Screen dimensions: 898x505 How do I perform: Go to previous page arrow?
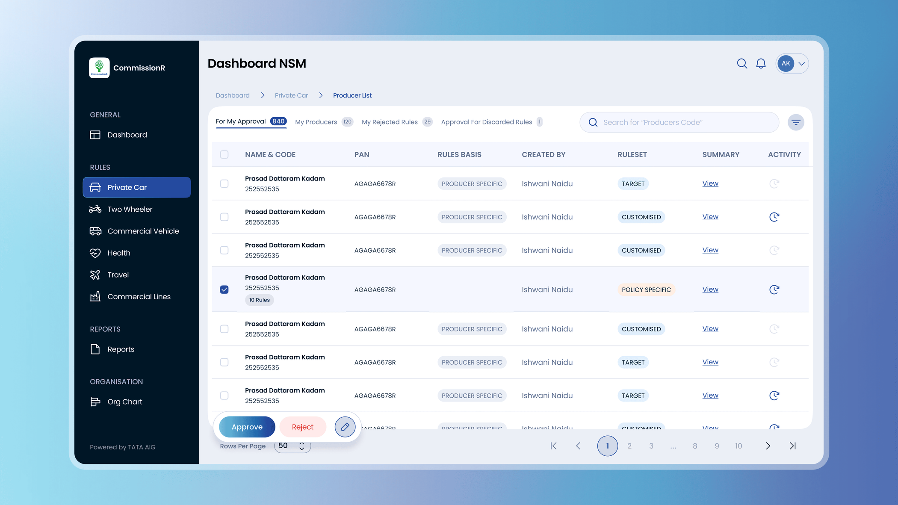coord(578,446)
